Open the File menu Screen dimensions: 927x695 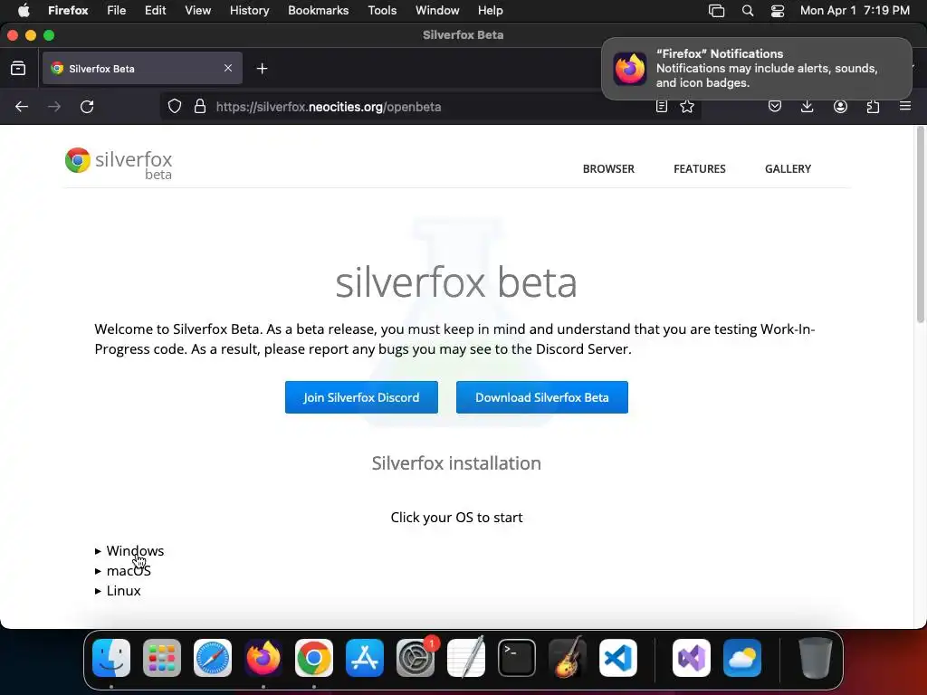(117, 11)
